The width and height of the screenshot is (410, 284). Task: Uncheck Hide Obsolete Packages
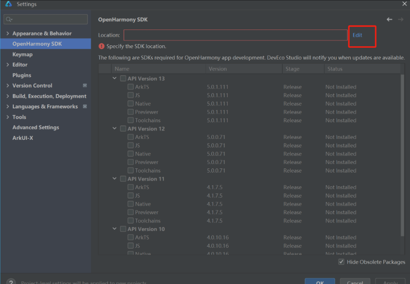pyautogui.click(x=341, y=262)
